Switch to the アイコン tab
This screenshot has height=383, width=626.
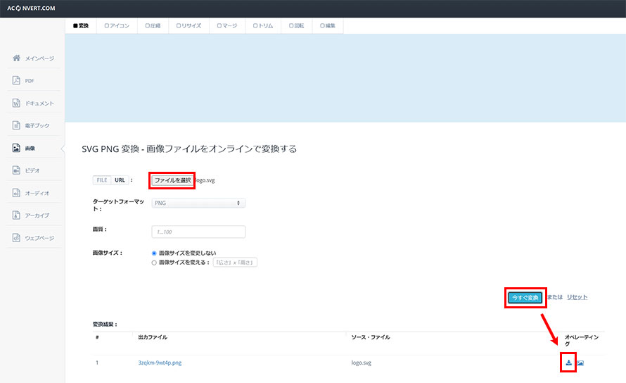click(x=117, y=25)
